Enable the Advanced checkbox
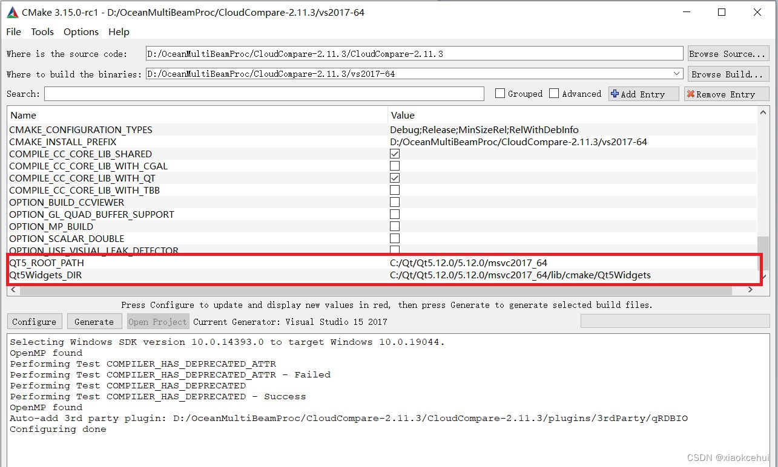This screenshot has width=778, height=467. 554,93
